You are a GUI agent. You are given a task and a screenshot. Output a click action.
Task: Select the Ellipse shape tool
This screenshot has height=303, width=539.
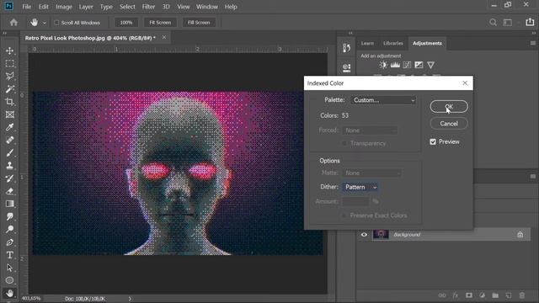pyautogui.click(x=9, y=280)
